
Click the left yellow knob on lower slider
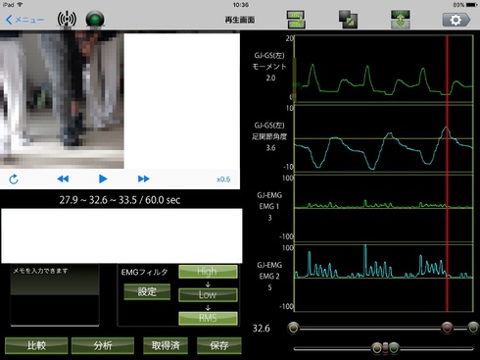376,348
